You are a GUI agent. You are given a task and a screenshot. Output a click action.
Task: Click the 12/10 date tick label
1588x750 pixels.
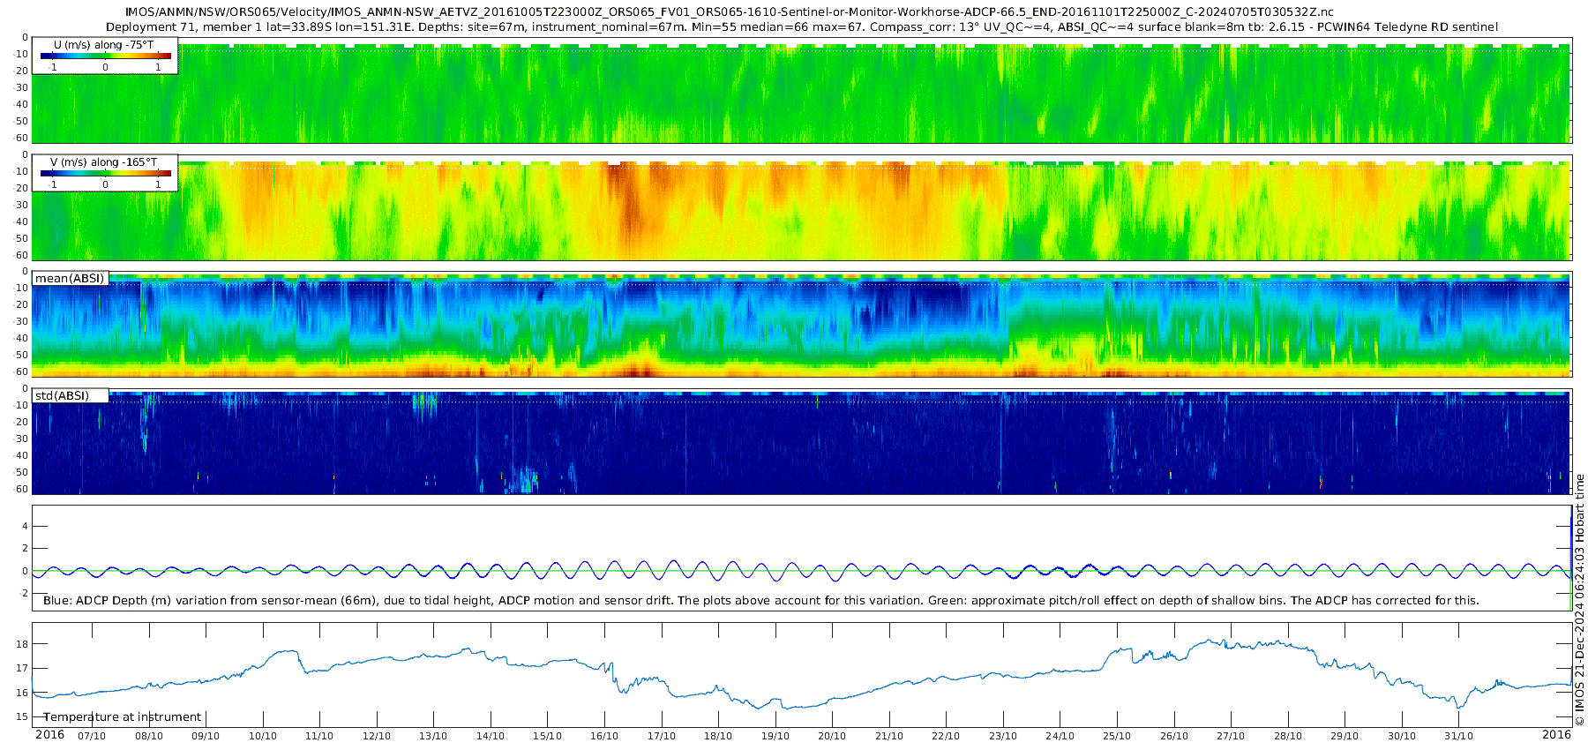(x=377, y=736)
